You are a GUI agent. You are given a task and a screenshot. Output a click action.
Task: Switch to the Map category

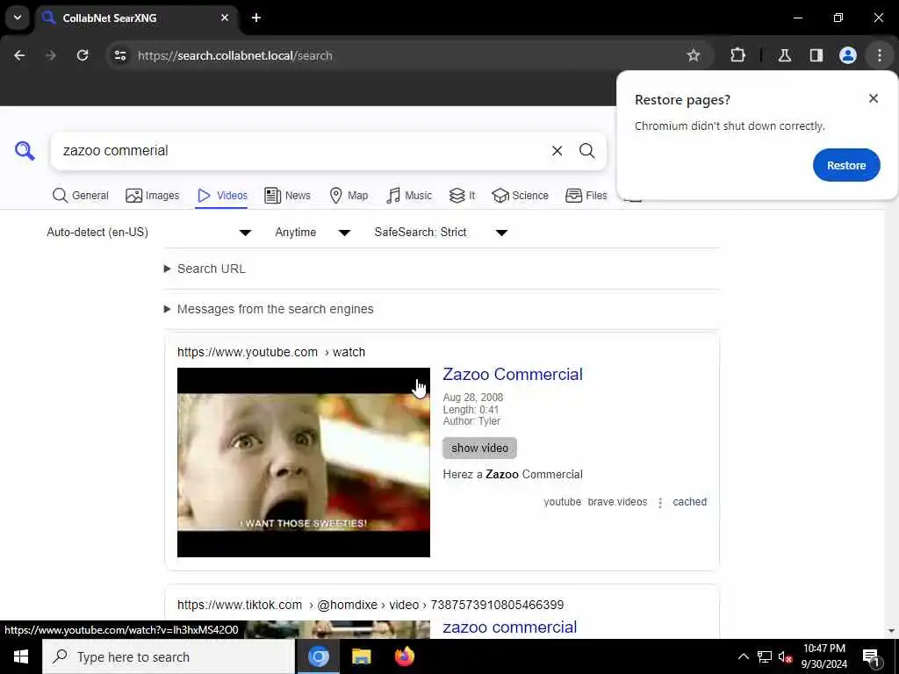[x=349, y=196]
